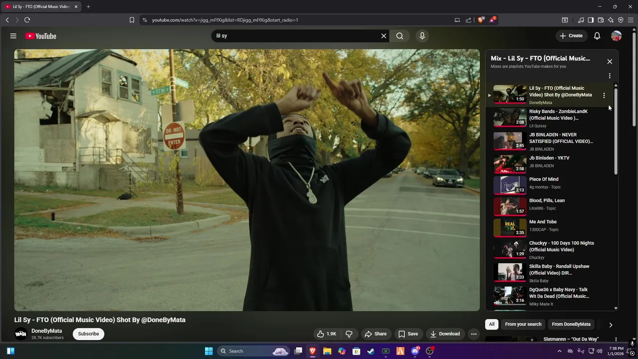
Task: Play Jb Binladen YKTV from the mix
Action: click(x=549, y=164)
